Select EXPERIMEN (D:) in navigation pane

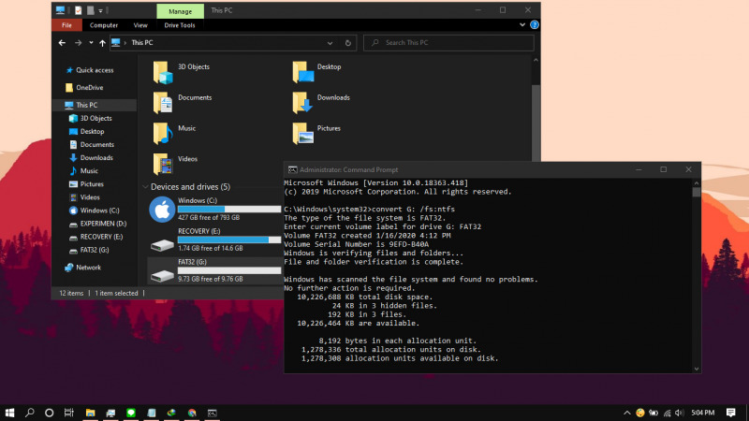103,224
